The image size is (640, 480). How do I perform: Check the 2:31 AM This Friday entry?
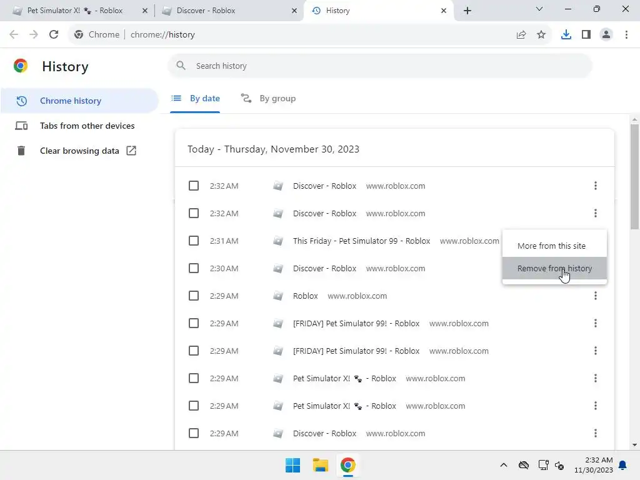(194, 241)
